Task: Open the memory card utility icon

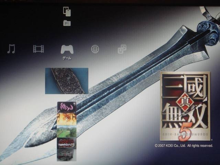Action: click(67, 11)
